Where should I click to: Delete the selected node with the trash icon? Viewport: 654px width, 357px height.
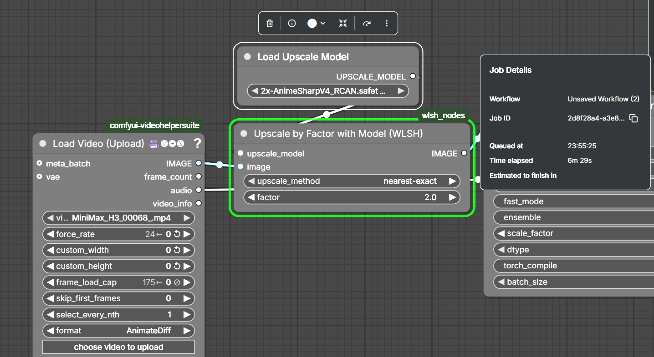[x=270, y=23]
